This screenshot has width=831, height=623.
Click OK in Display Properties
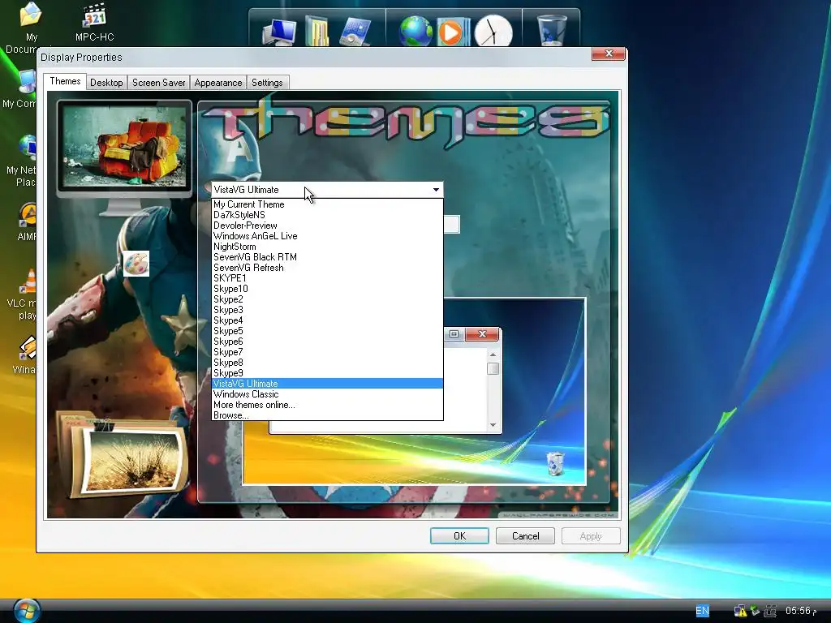click(x=459, y=536)
